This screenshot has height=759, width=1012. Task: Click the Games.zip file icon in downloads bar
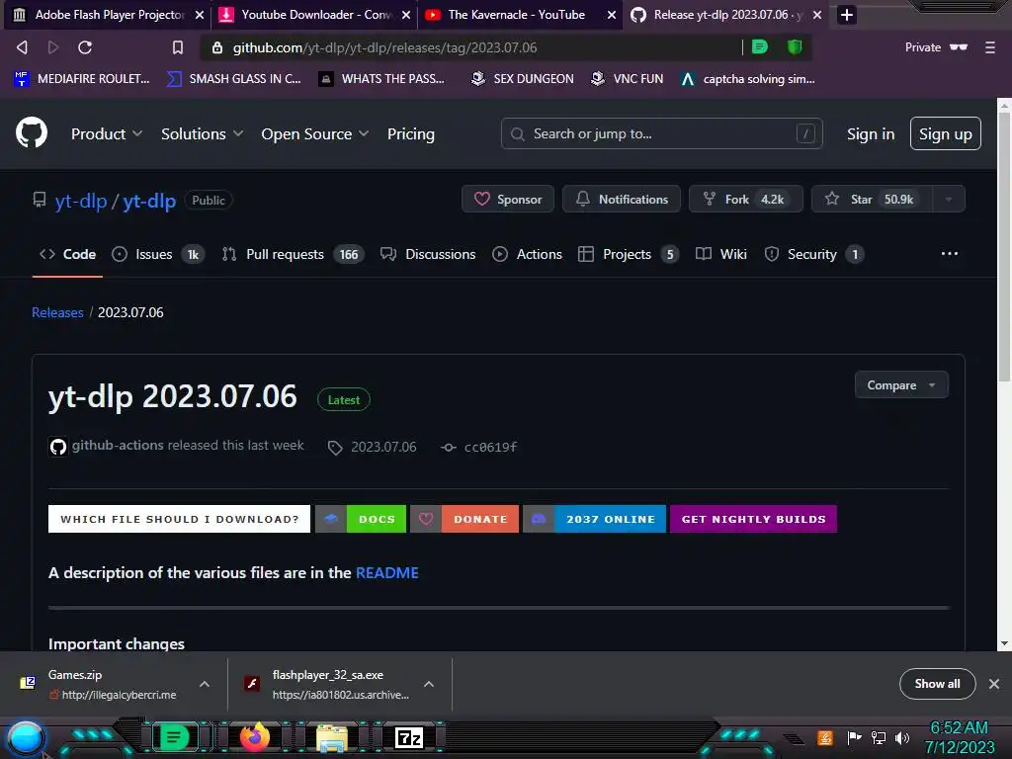pyautogui.click(x=27, y=683)
